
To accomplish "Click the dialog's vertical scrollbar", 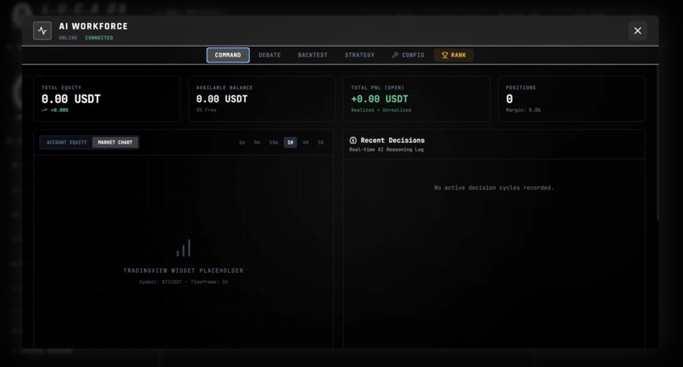I will (x=658, y=144).
